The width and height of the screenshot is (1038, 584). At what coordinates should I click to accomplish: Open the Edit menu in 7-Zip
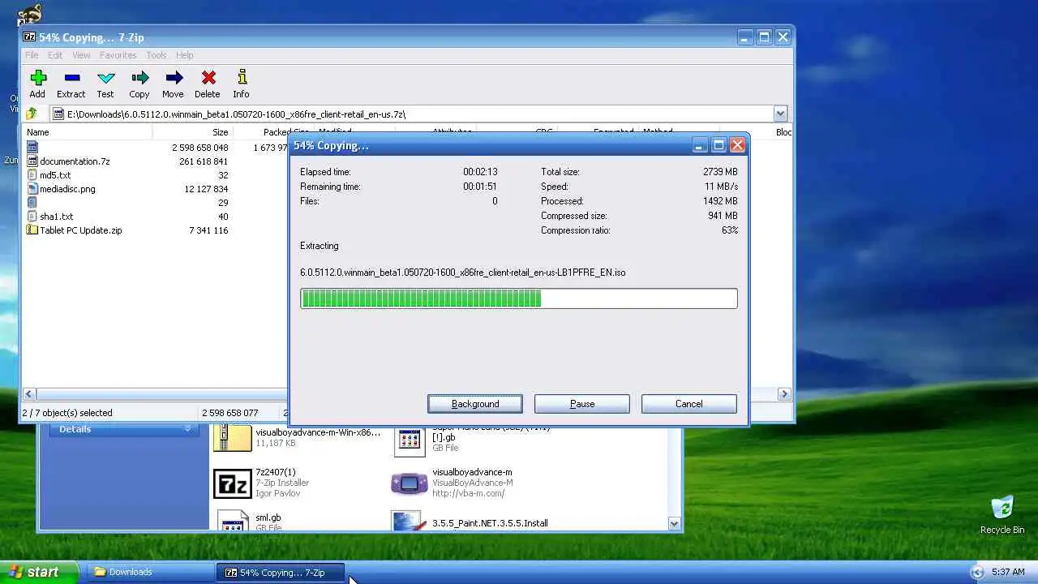(x=55, y=55)
